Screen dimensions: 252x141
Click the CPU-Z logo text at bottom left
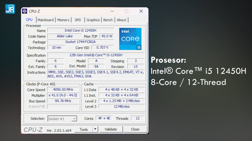pos(33,130)
